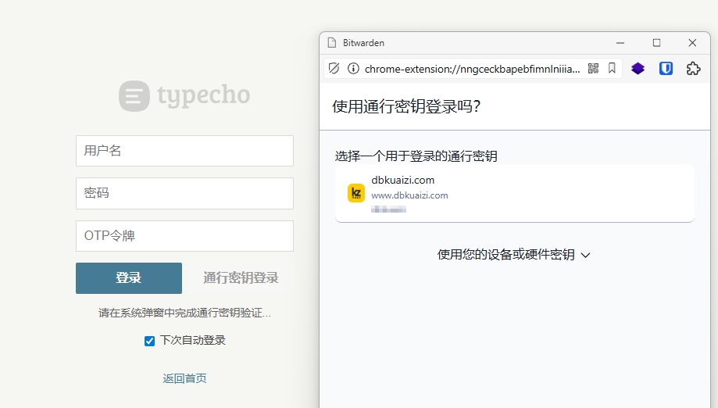
Task: Click the dbkuaizi.com yellow site icon
Action: (x=356, y=193)
